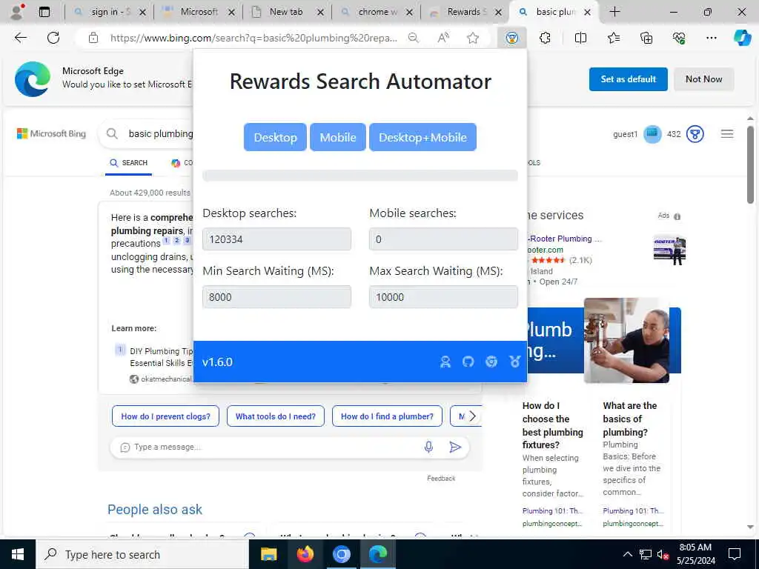Click 'How do I find a plumber?' suggestion

(387, 416)
